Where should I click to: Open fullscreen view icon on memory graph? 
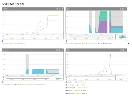57,50
